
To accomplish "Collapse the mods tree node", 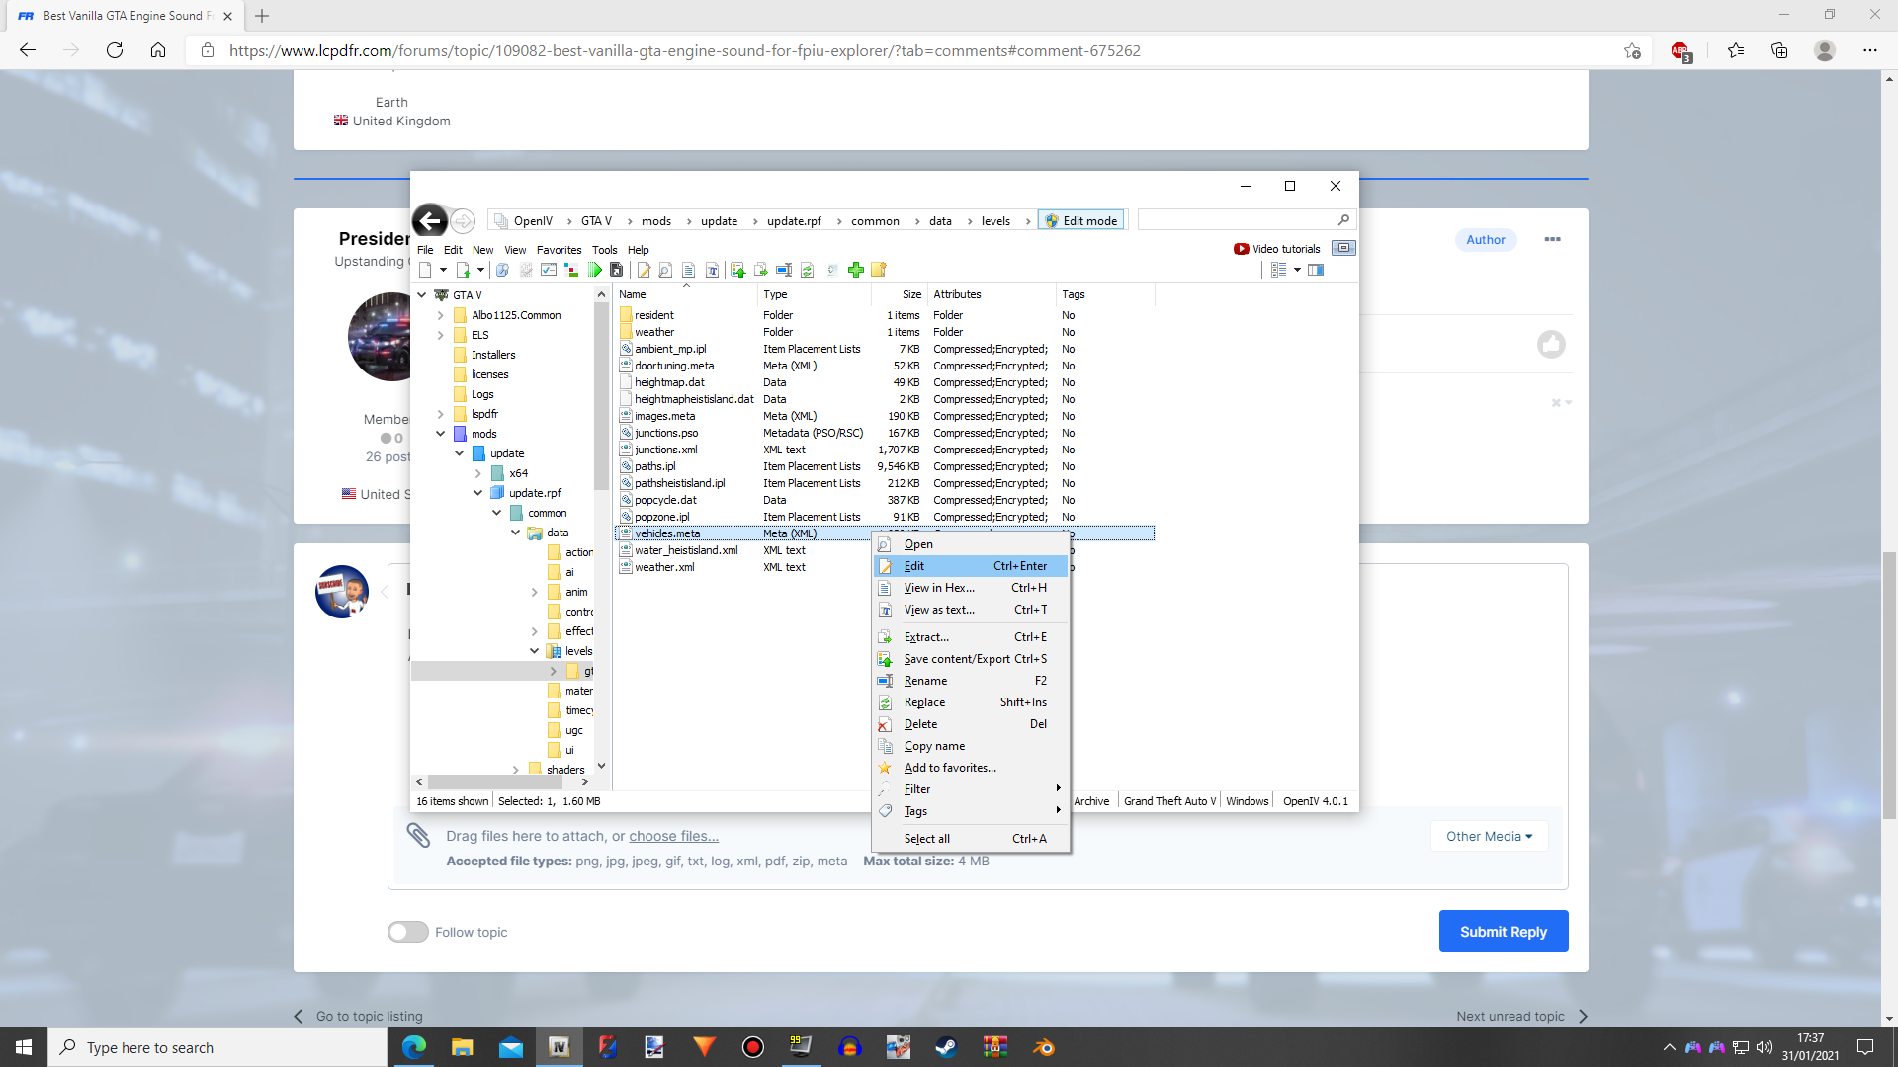I will click(x=441, y=434).
